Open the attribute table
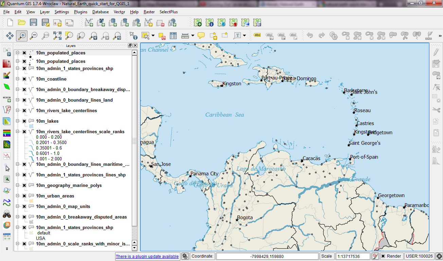The height and width of the screenshot is (261, 443). click(x=173, y=35)
